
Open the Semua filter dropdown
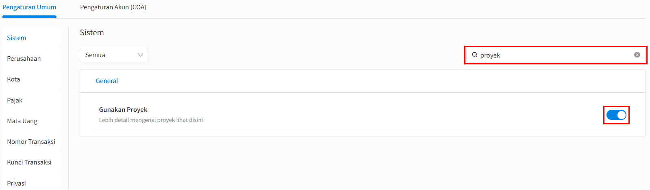114,55
